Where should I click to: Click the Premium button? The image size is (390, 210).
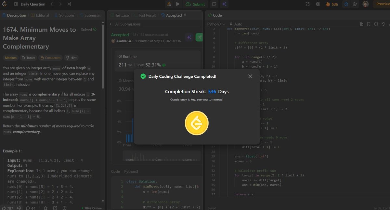[x=382, y=4]
